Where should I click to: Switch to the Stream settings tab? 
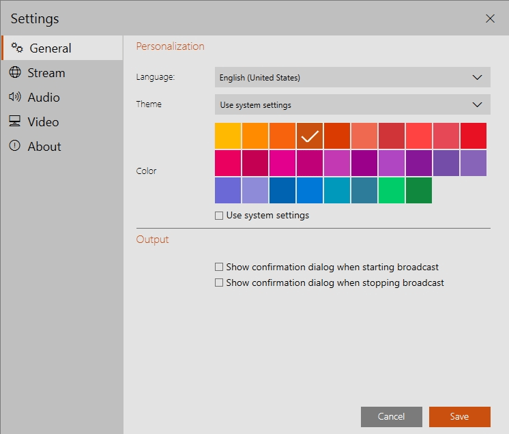click(x=46, y=72)
